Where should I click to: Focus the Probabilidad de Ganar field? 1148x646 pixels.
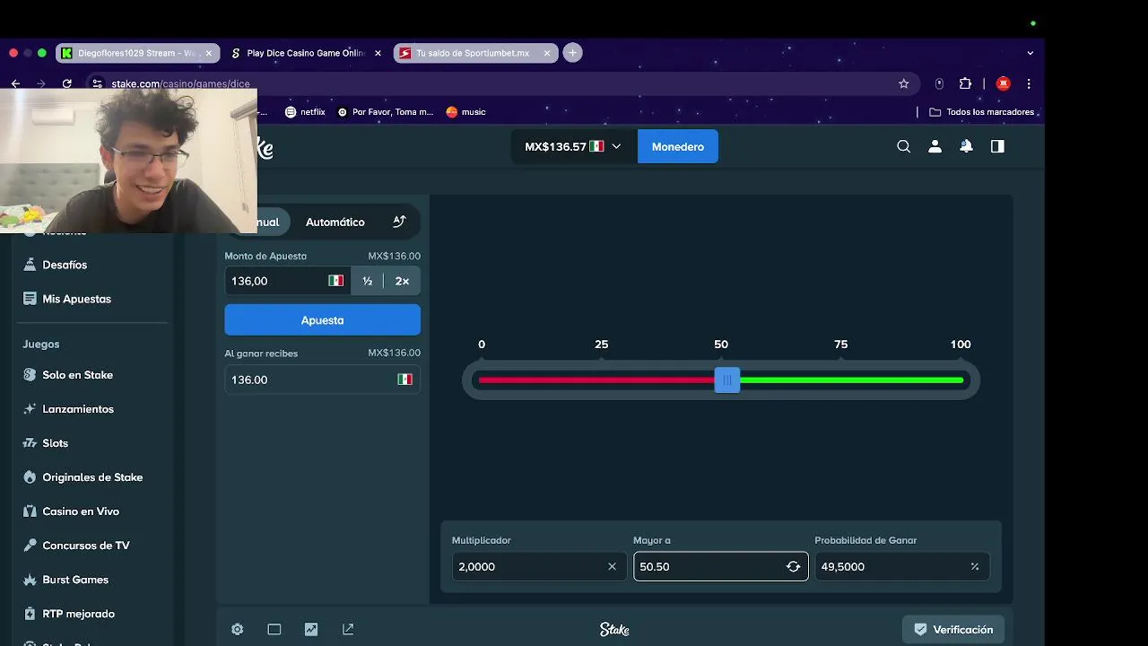[901, 566]
